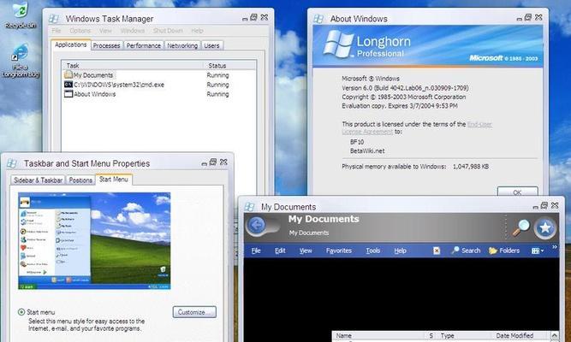Click the scroll up arrow in My Documents list
Image resolution: width=571 pixels, height=342 pixels.
[554, 335]
